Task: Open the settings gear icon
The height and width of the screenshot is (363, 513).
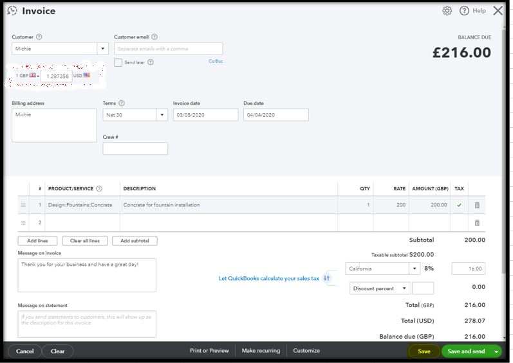Action: click(x=447, y=11)
